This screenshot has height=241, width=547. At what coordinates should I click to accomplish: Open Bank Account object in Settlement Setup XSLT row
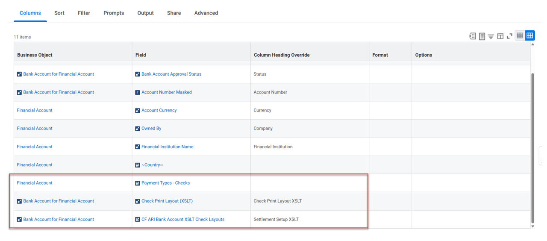point(59,219)
